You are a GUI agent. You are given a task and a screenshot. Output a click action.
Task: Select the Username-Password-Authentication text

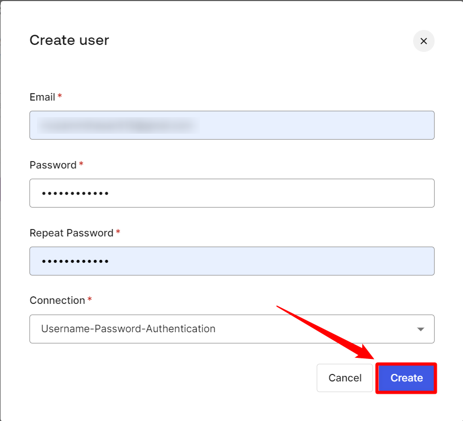128,329
